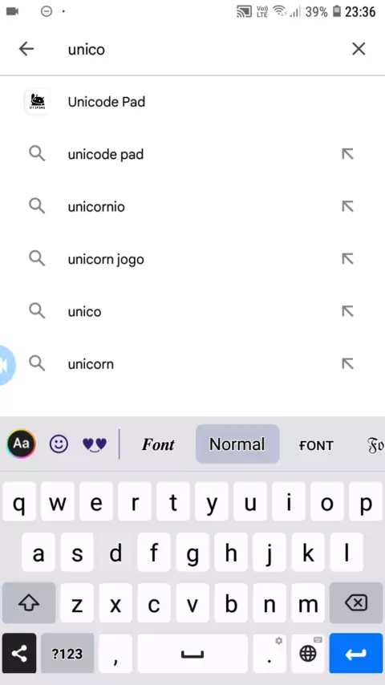Open the Unicode Pad app suggestion
The image size is (385, 685).
click(192, 102)
